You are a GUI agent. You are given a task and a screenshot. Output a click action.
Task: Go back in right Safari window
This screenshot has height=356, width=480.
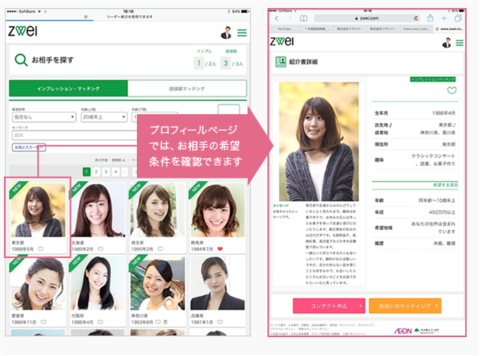point(277,19)
